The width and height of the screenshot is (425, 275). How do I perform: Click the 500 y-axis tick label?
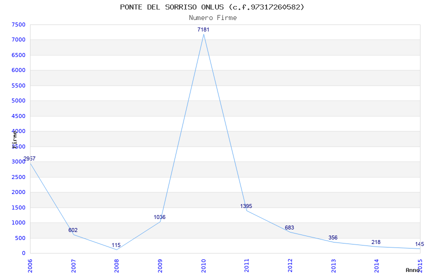pos(20,238)
